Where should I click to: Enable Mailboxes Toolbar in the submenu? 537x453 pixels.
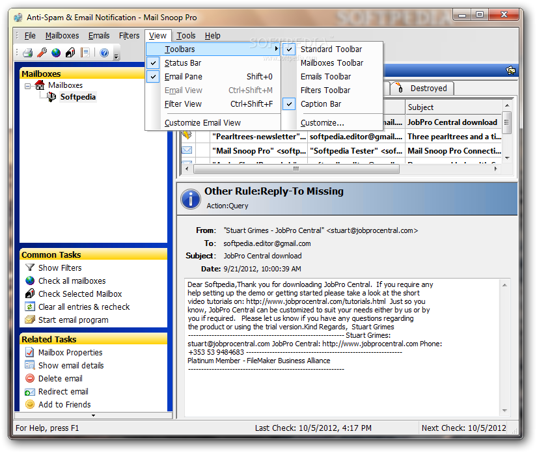tap(332, 63)
